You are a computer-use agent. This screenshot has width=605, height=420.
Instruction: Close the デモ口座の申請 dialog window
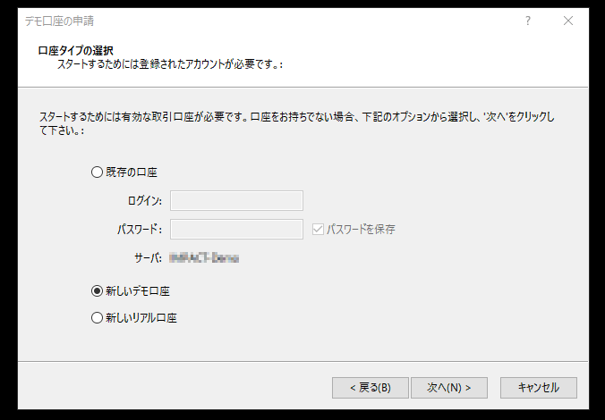tap(568, 21)
